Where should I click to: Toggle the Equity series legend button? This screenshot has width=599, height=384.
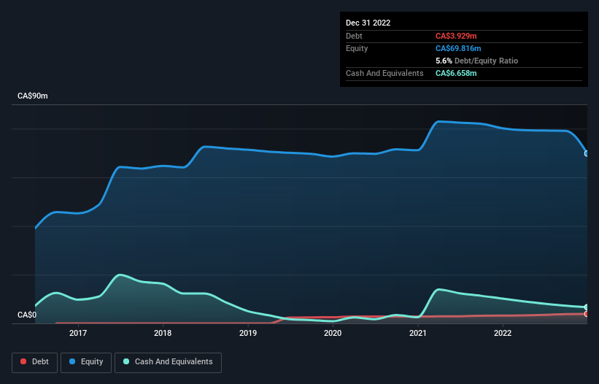(x=86, y=362)
